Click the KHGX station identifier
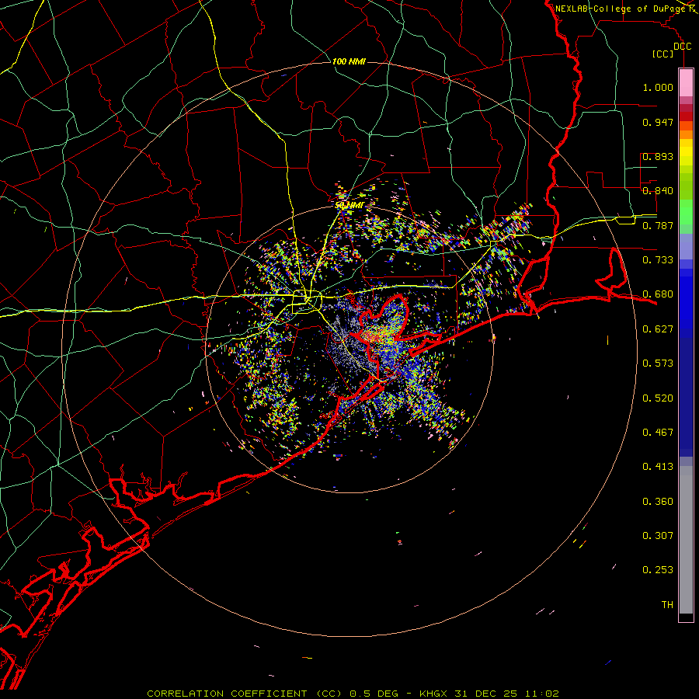 tap(433, 694)
